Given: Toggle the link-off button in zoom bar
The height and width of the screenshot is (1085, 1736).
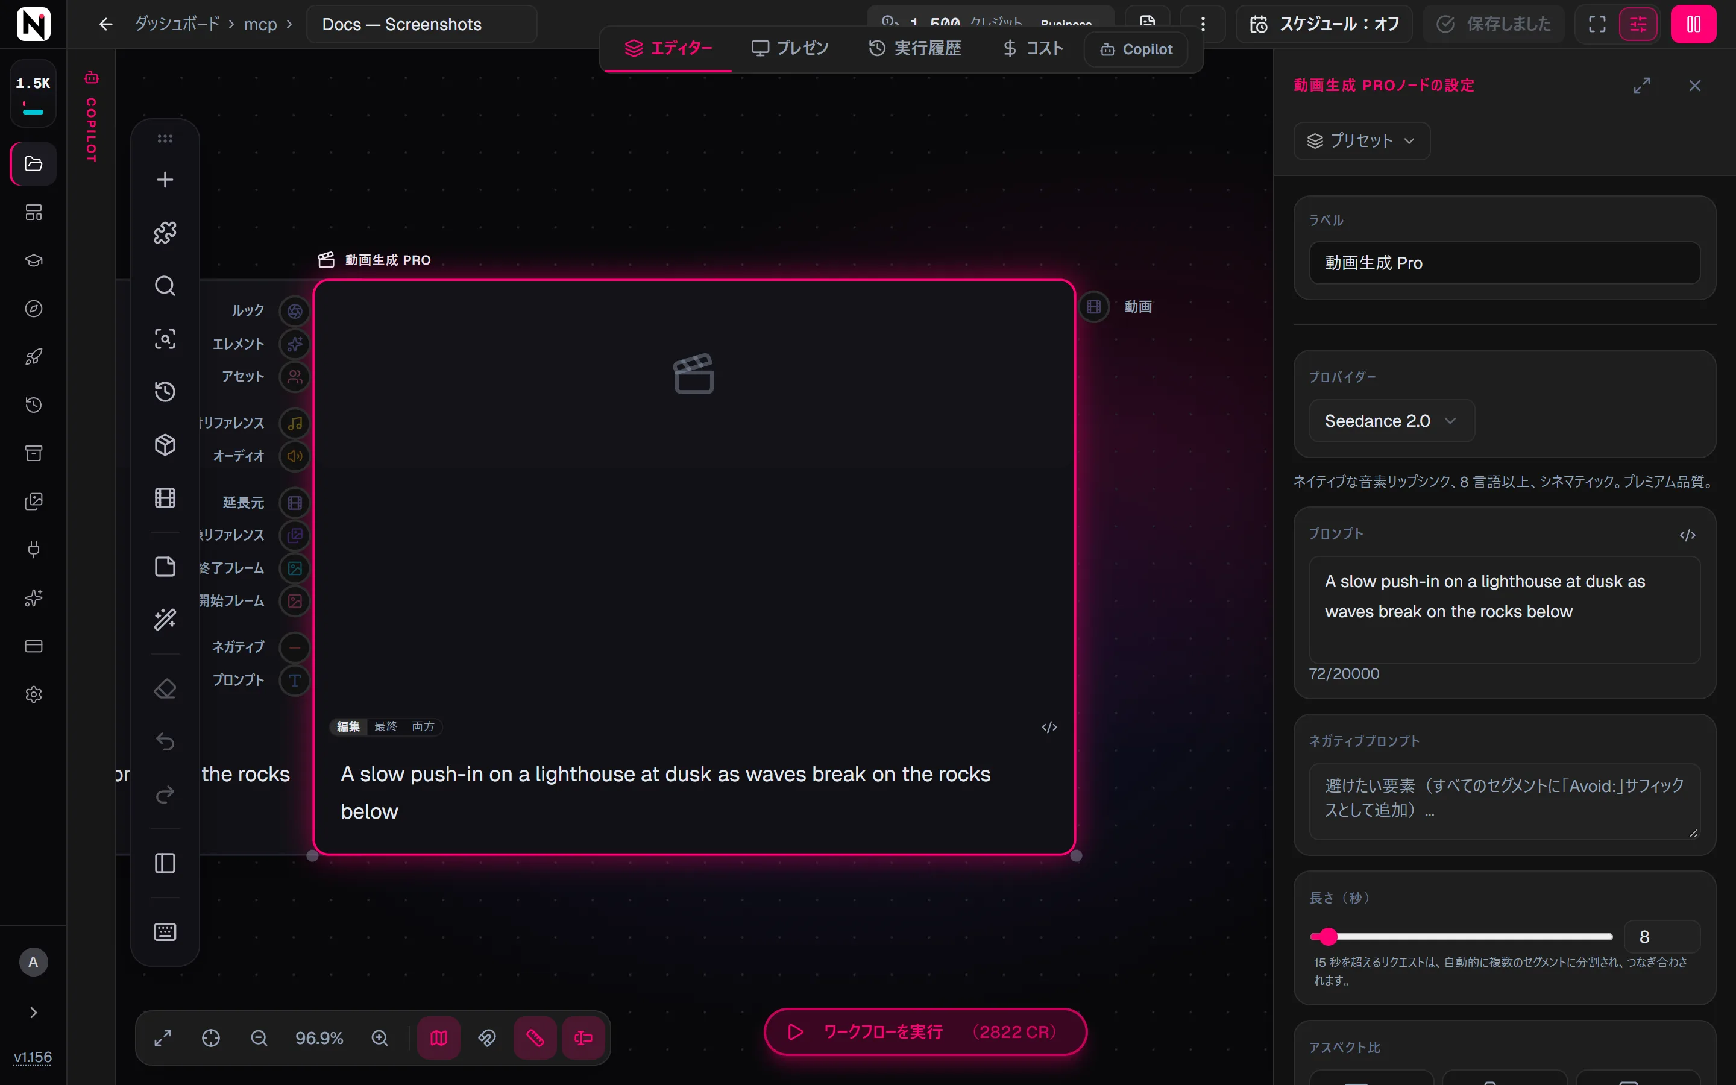Looking at the screenshot, I should click(x=487, y=1037).
